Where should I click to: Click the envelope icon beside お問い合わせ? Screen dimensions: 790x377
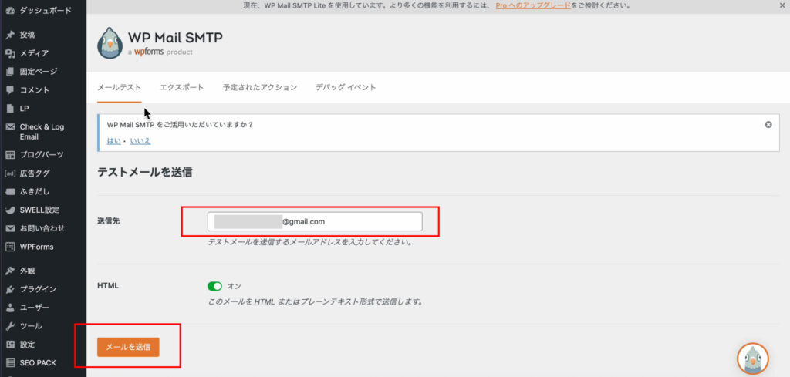(10, 228)
